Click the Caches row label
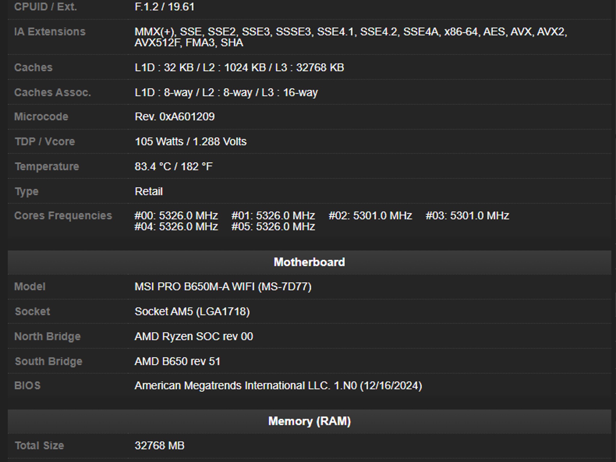Viewport: 616px width, 462px height. [x=33, y=67]
